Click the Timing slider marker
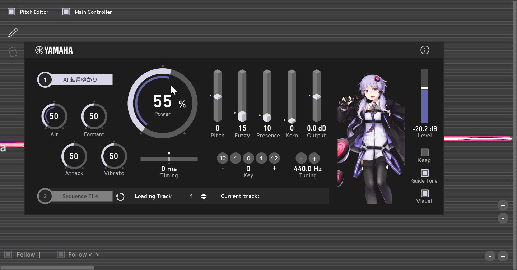 (x=169, y=157)
